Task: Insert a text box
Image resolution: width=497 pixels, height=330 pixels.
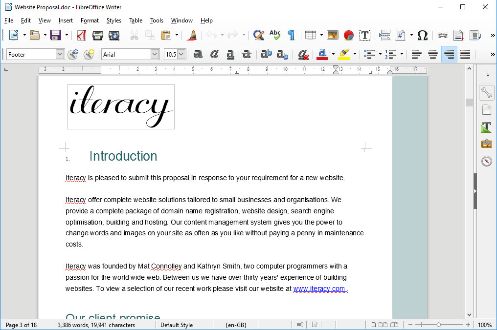Action: [x=365, y=35]
